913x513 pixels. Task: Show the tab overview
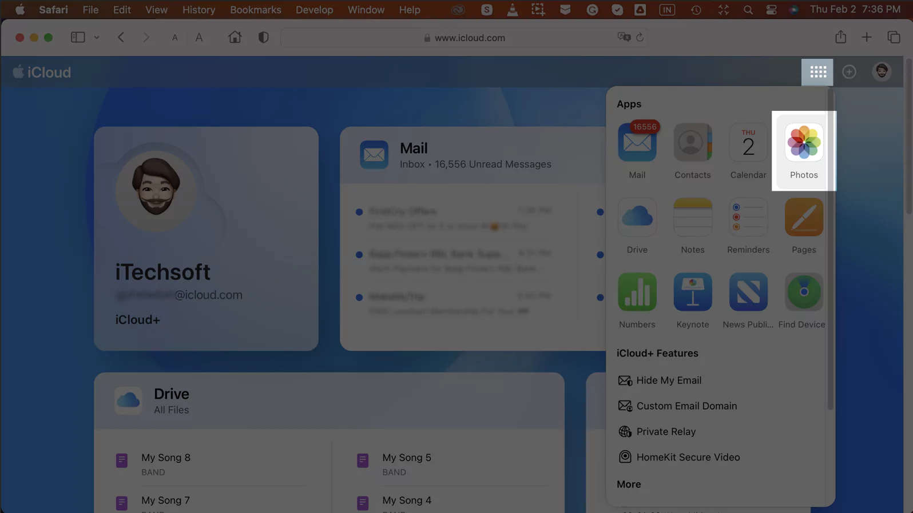[x=894, y=37]
